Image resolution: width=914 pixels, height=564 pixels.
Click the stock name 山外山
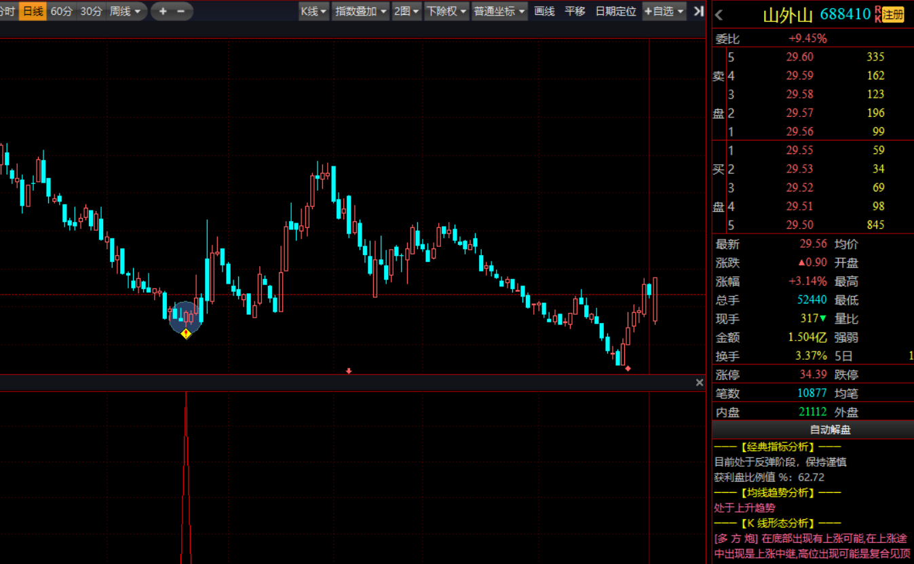point(788,15)
